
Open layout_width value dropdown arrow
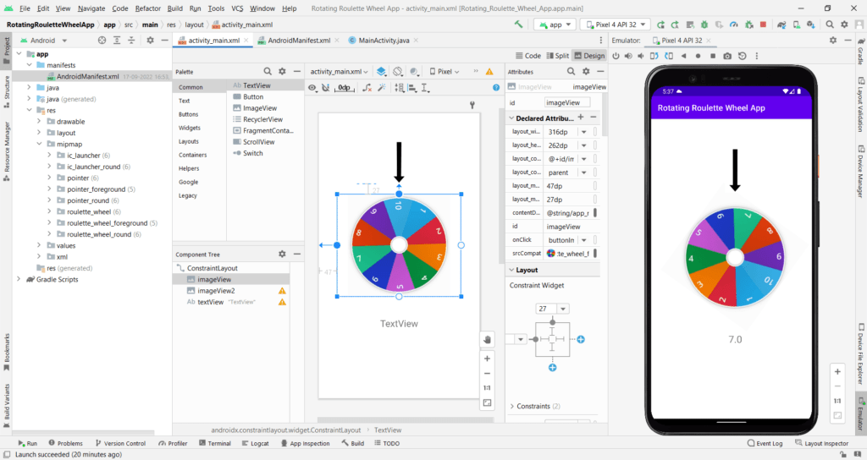tap(584, 132)
